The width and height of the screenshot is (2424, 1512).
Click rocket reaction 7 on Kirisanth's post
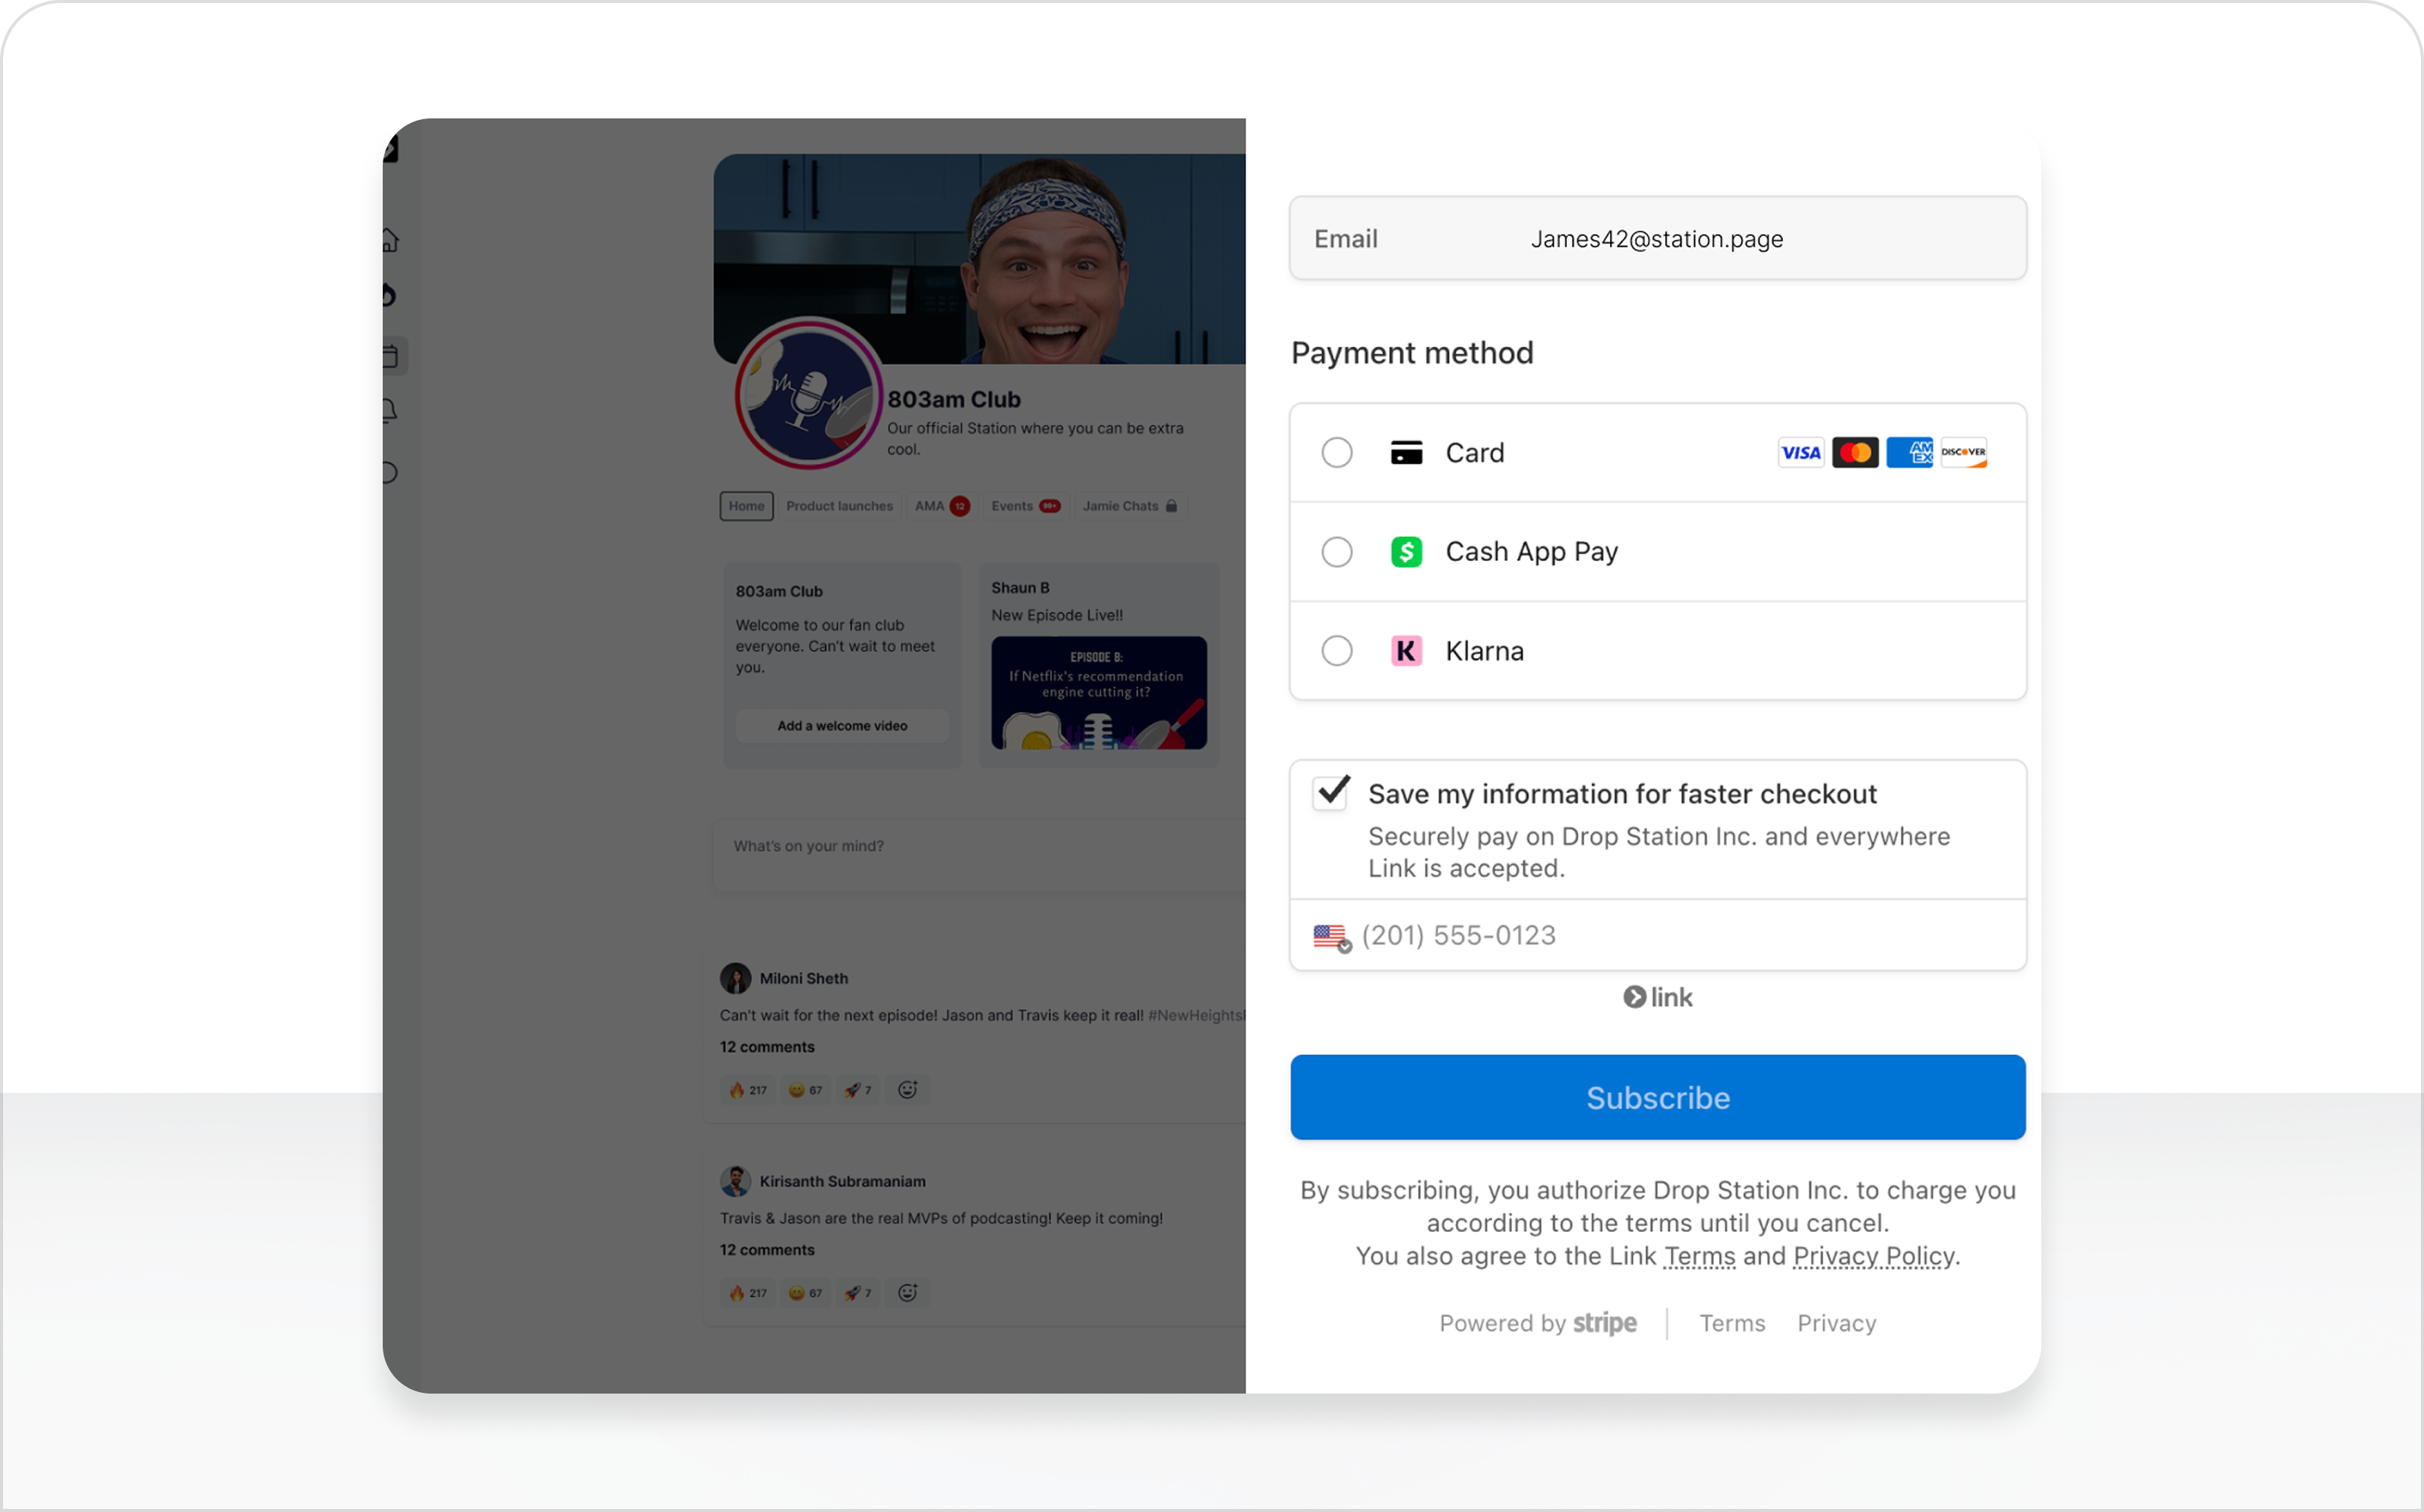tap(857, 1293)
